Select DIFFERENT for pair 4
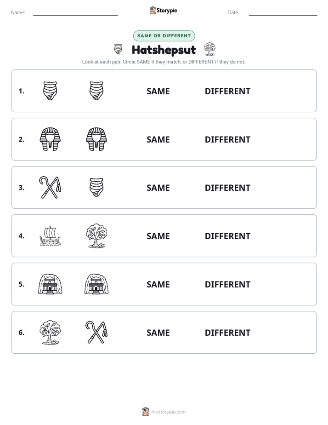Image resolution: width=328 pixels, height=425 pixels. [x=227, y=236]
